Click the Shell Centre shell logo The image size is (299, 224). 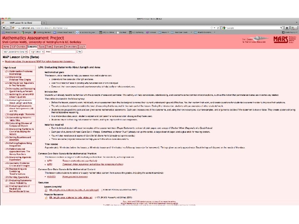255,39
